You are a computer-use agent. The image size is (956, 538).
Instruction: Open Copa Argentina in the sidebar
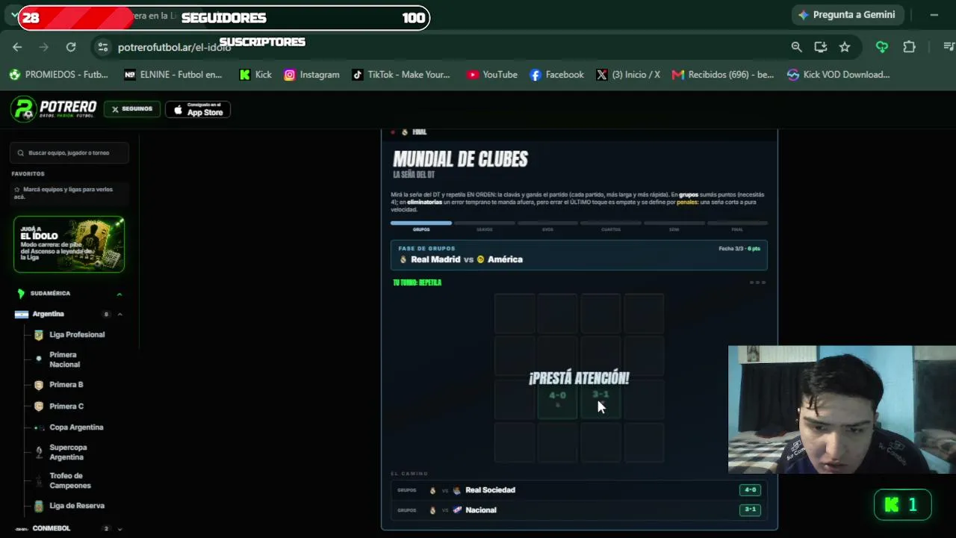pyautogui.click(x=76, y=427)
